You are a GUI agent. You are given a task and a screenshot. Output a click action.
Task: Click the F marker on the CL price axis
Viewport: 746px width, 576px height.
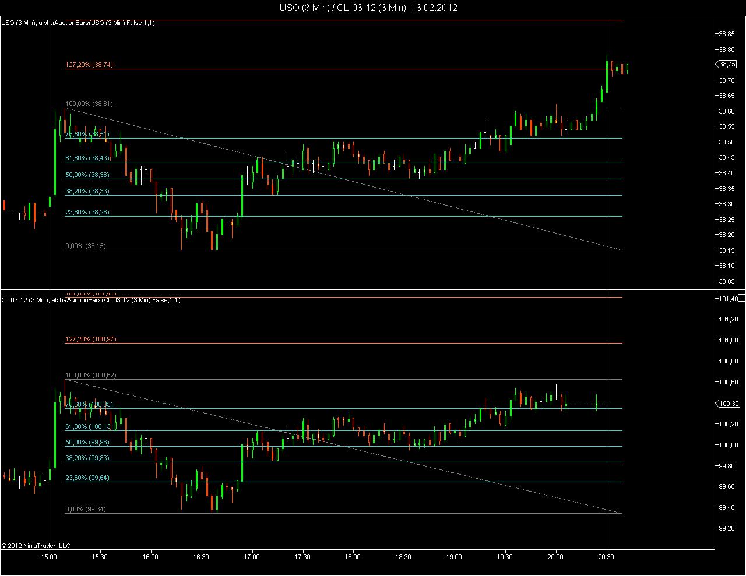coord(743,298)
